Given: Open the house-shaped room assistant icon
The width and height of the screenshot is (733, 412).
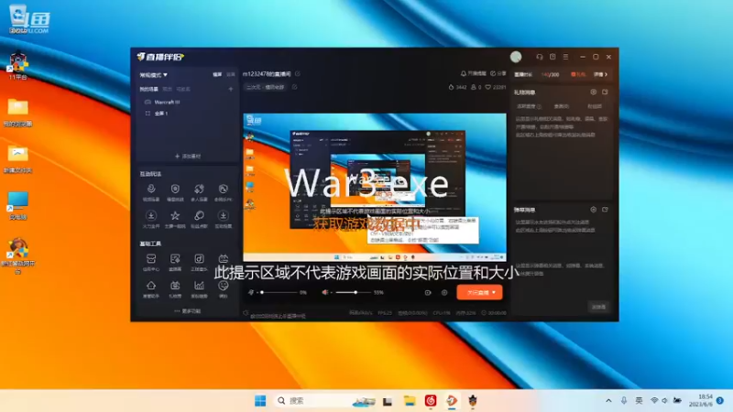Looking at the screenshot, I should point(151,286).
